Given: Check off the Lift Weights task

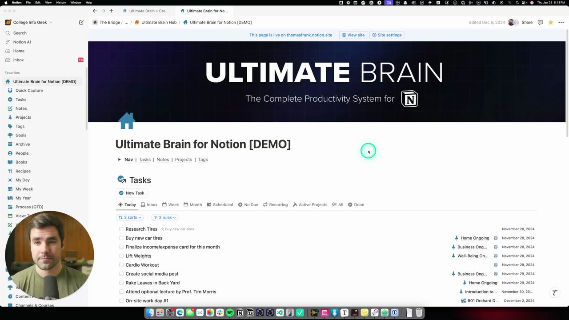Looking at the screenshot, I should 121,256.
